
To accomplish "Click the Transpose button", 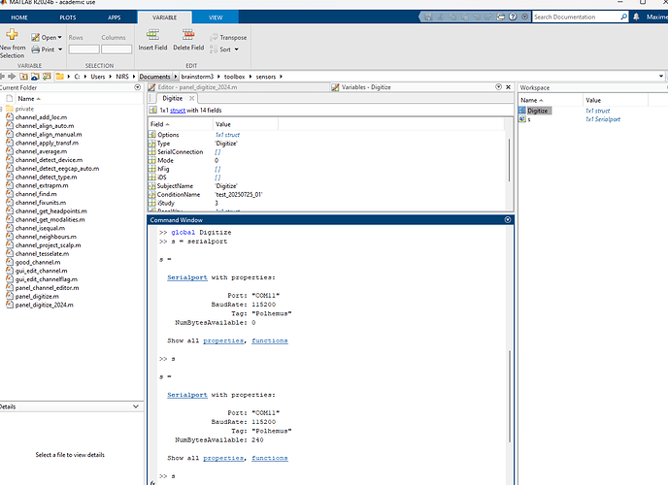I will click(228, 38).
